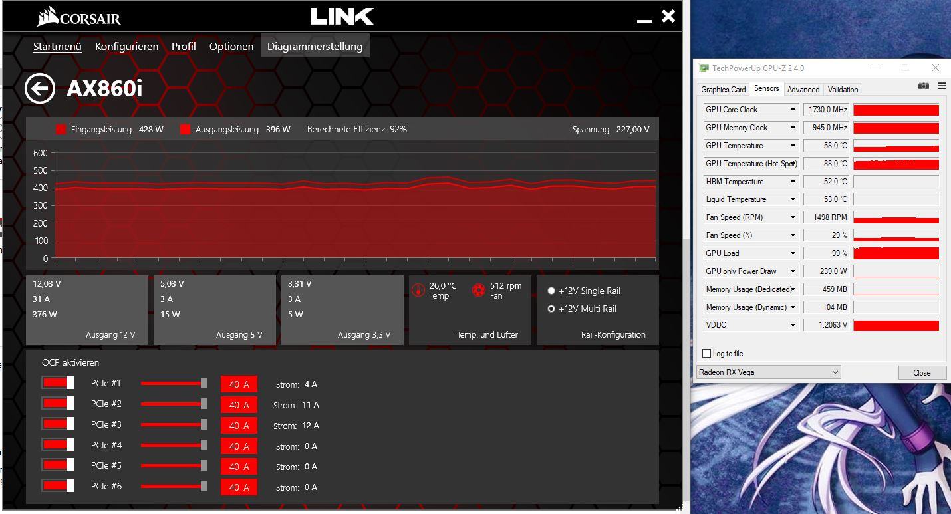The width and height of the screenshot is (951, 514).
Task: Click the 40 A limit for PCIe #1
Action: [239, 384]
